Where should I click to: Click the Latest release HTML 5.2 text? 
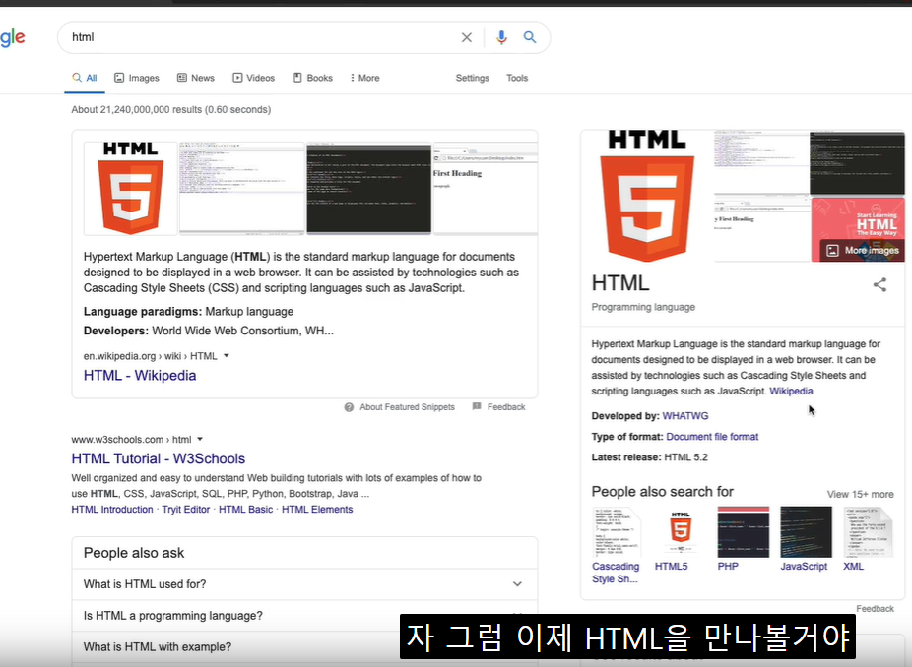[x=650, y=457]
